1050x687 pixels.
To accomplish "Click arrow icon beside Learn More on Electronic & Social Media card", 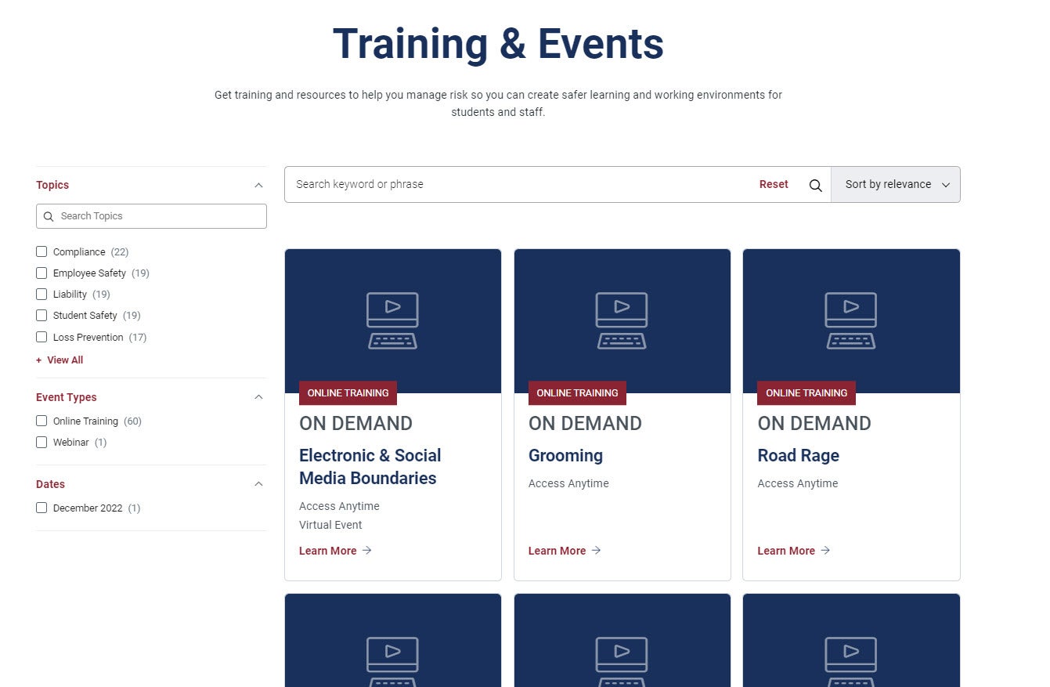I will pos(366,551).
